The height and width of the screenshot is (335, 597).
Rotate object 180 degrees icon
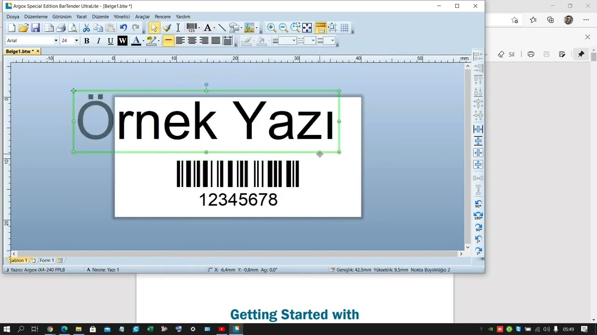tap(478, 216)
